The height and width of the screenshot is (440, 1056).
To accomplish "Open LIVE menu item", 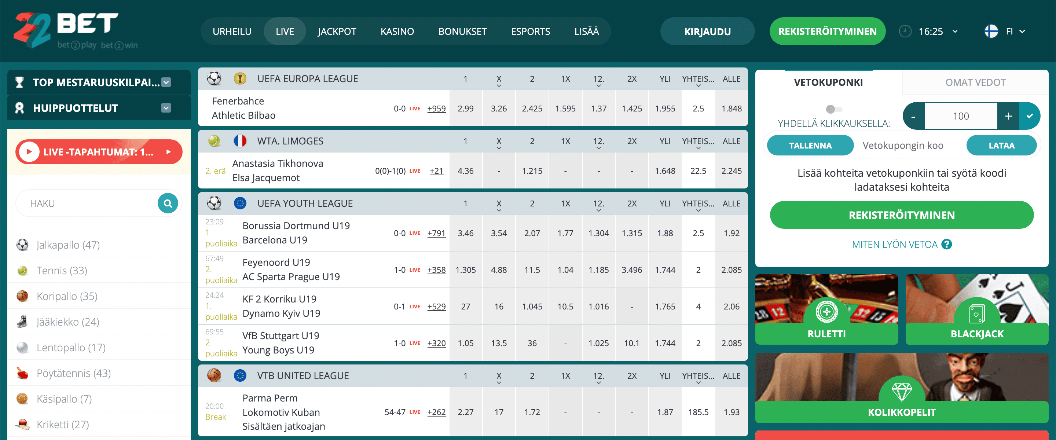I will coord(285,31).
